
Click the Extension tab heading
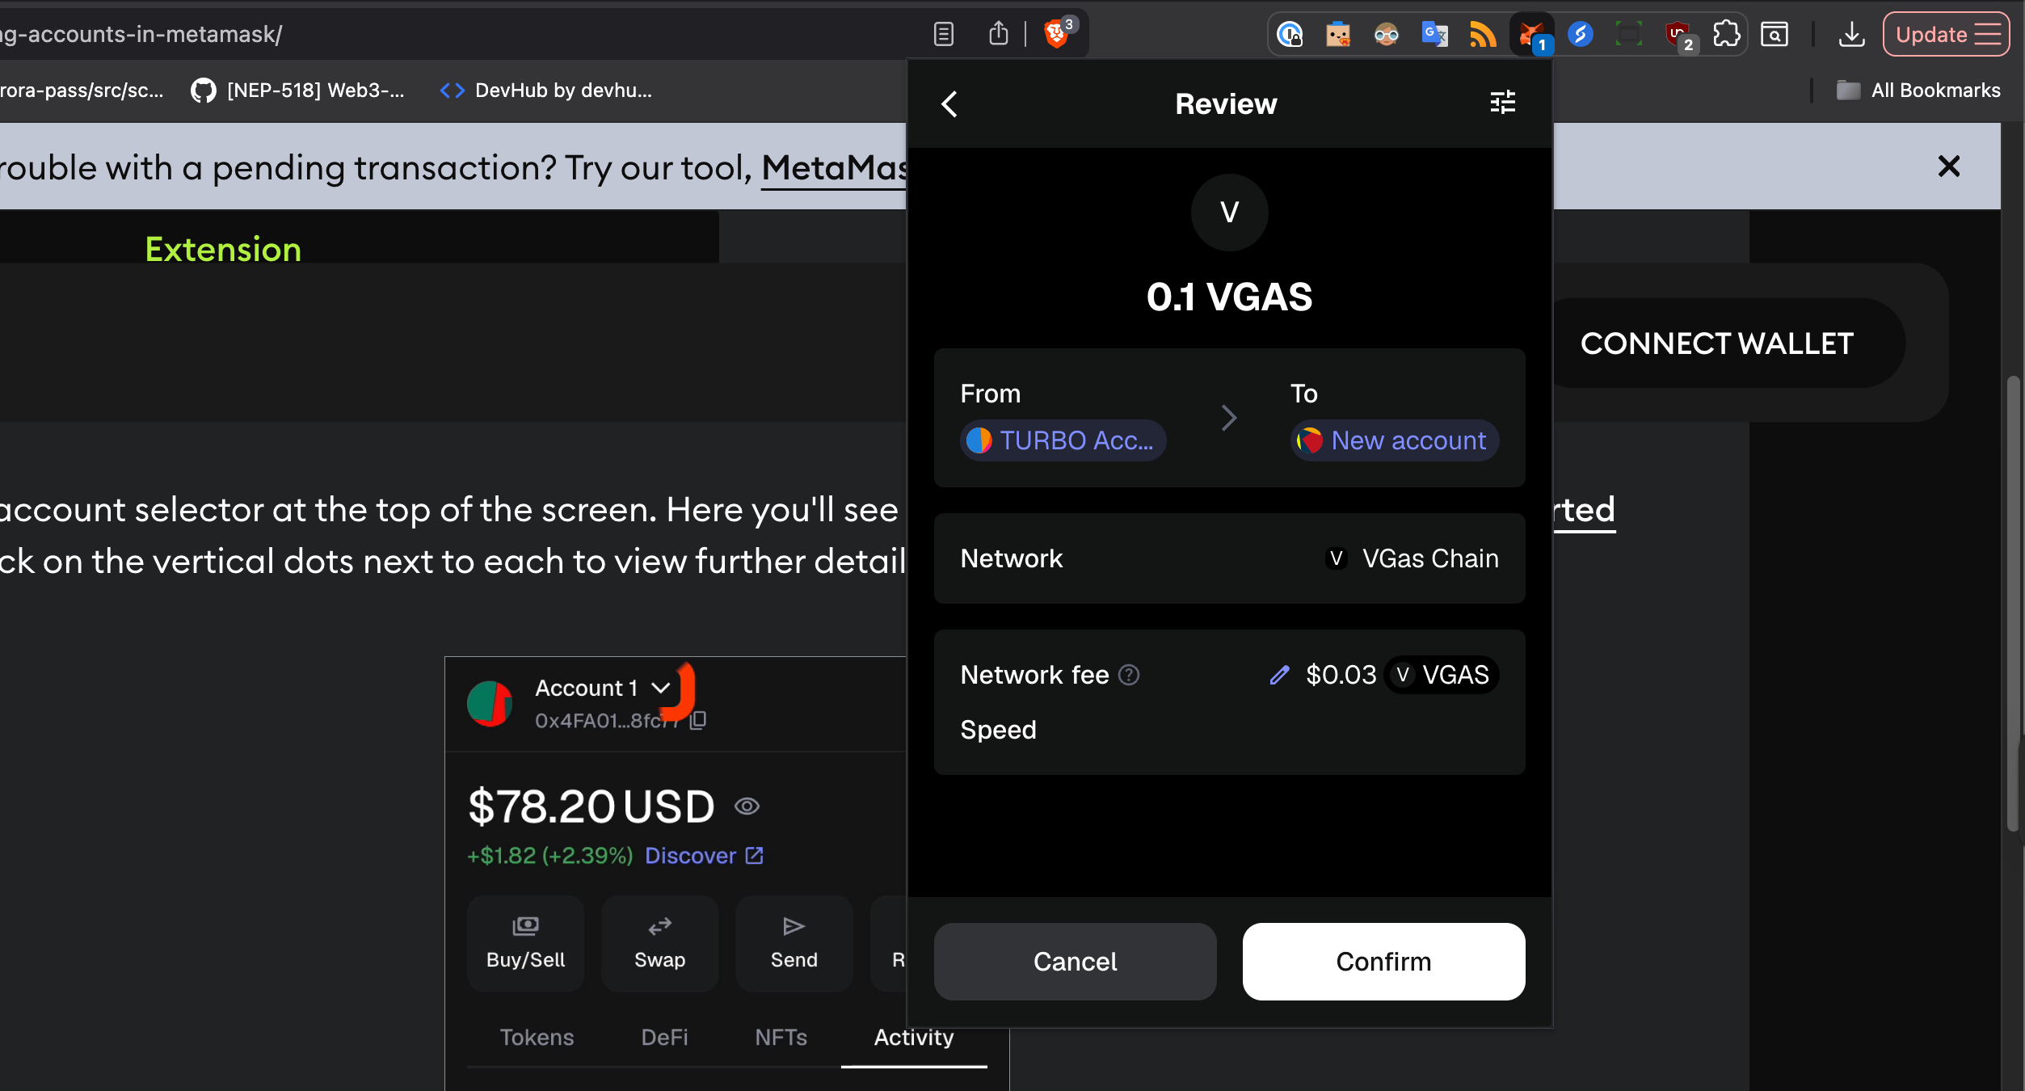(x=223, y=249)
